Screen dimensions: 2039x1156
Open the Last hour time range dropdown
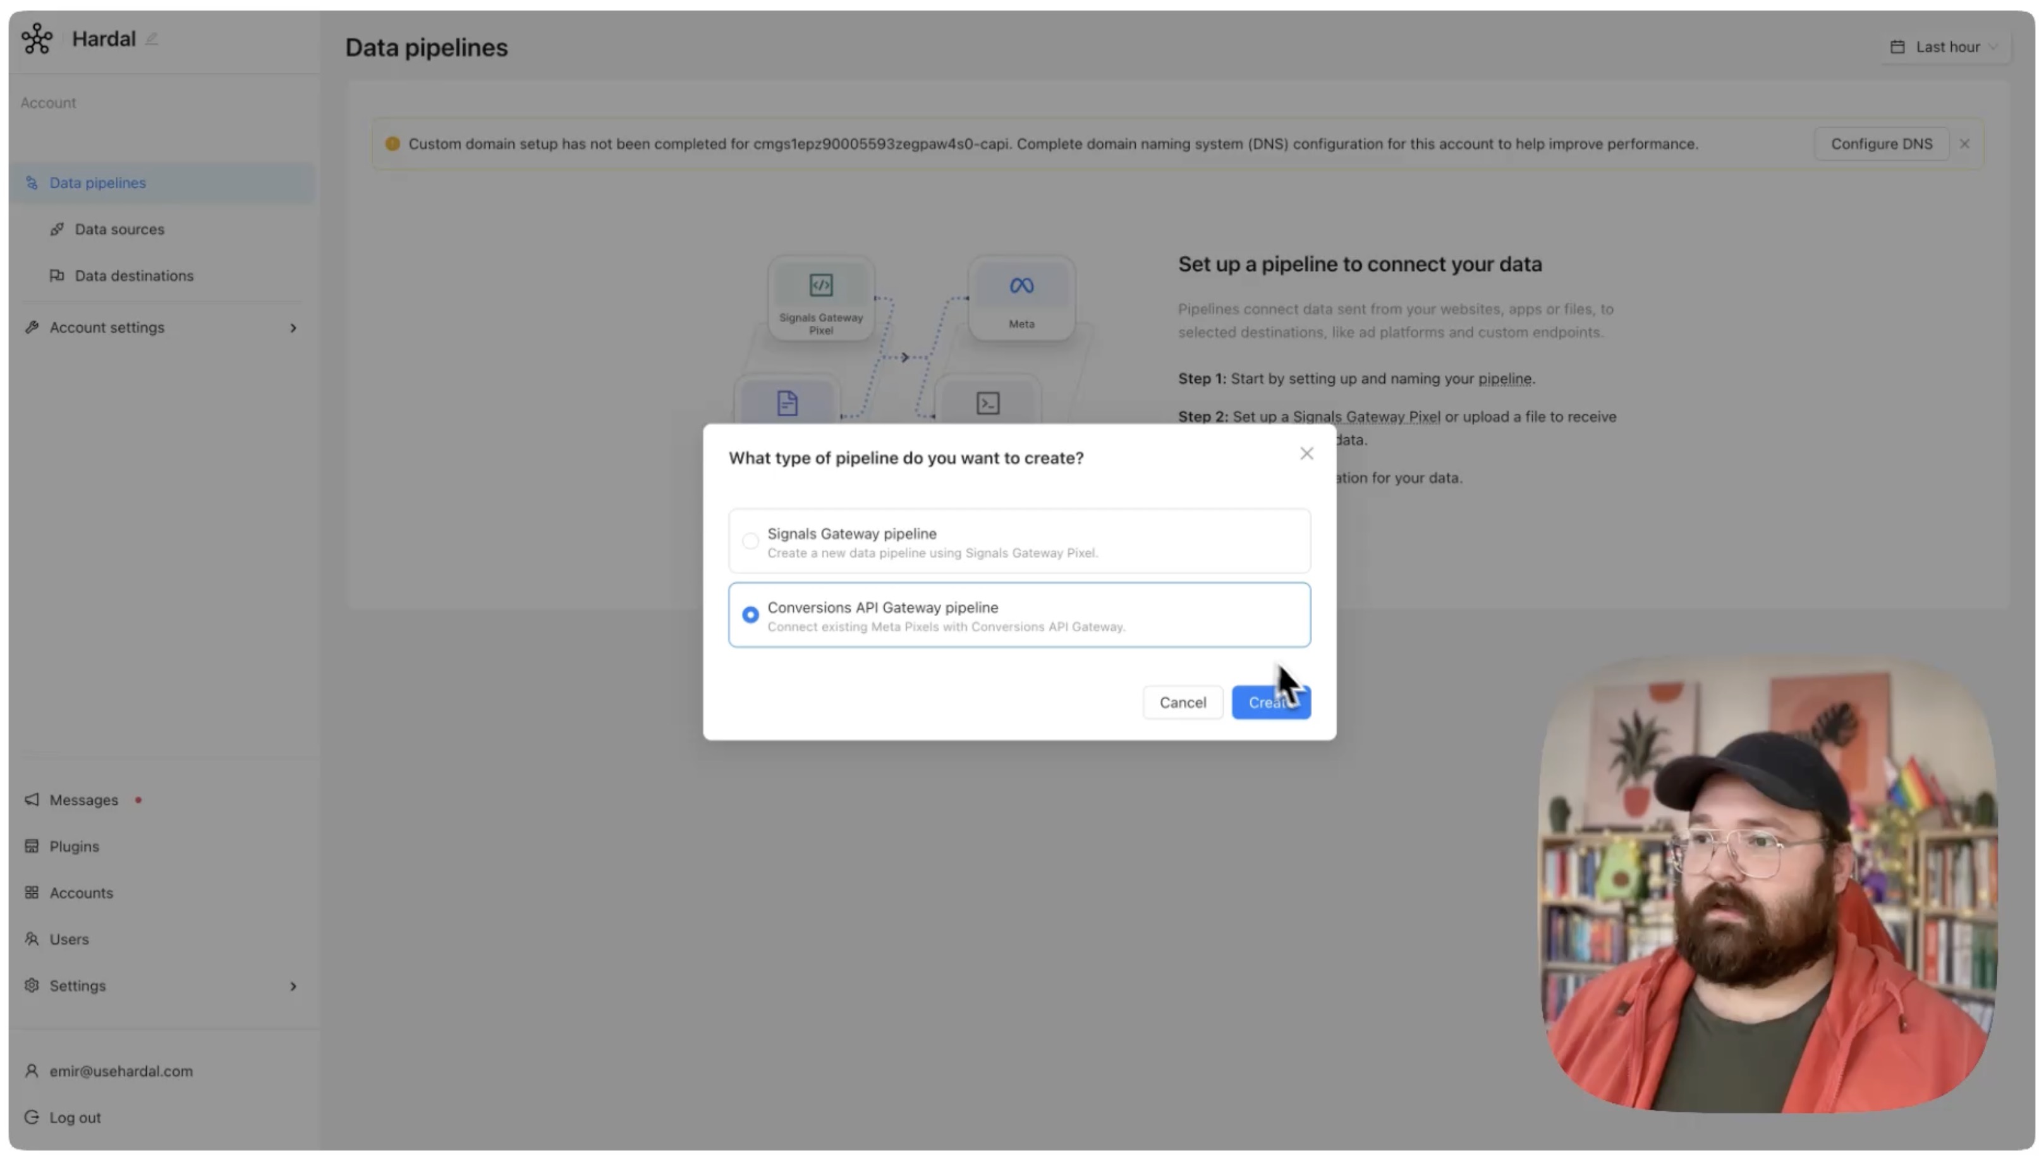1945,47
